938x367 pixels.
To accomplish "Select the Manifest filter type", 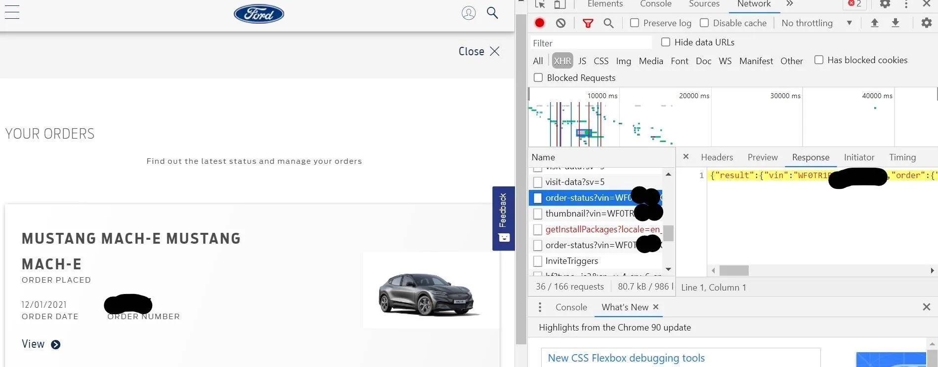I will (x=756, y=61).
